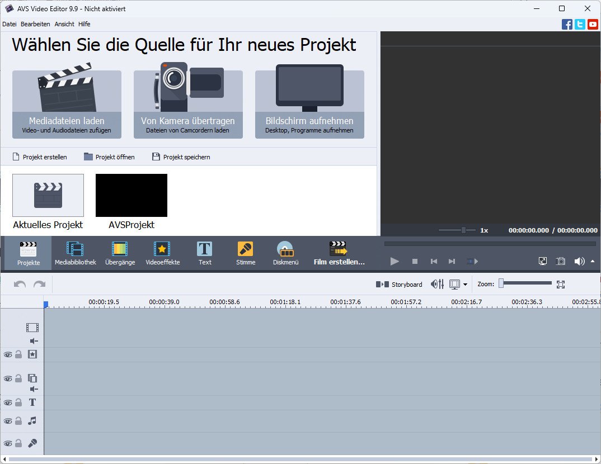This screenshot has height=464, width=601.
Task: Select the AVSProjekt thumbnail
Action: click(132, 195)
